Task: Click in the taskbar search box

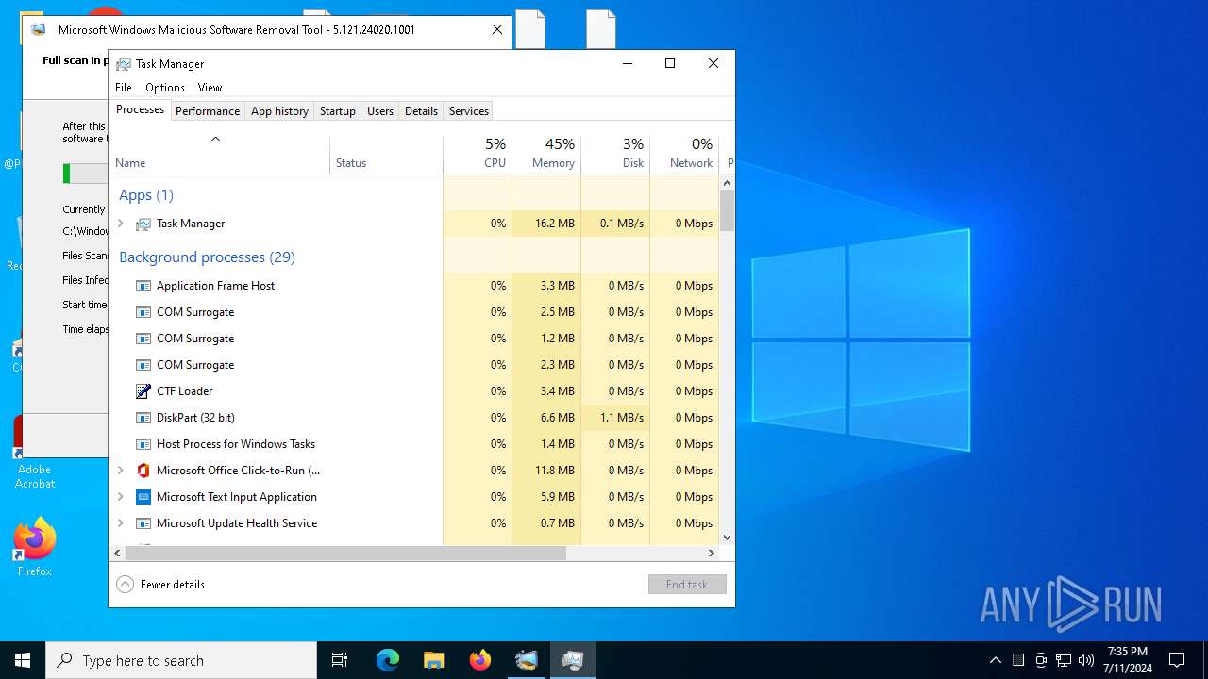Action: pyautogui.click(x=181, y=660)
